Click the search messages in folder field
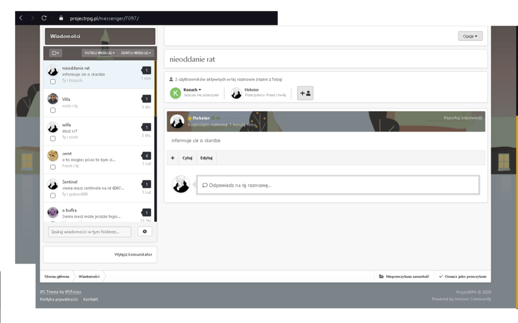This screenshot has width=518, height=323. coord(90,232)
